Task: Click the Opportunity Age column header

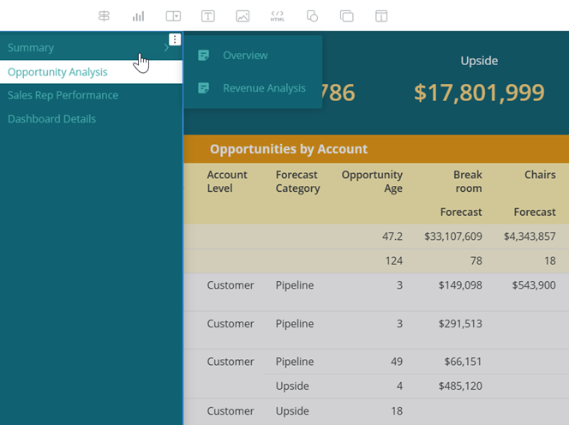Action: click(x=372, y=182)
